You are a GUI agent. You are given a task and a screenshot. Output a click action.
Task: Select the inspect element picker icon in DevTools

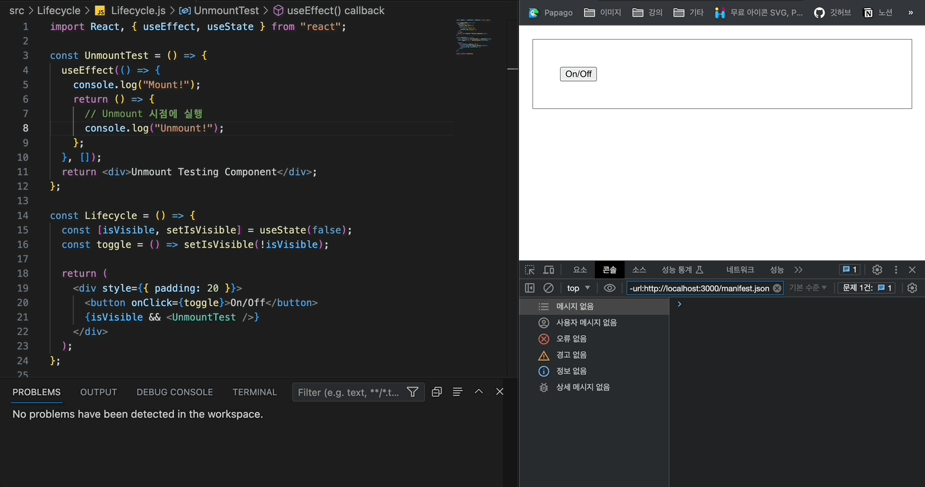[530, 270]
